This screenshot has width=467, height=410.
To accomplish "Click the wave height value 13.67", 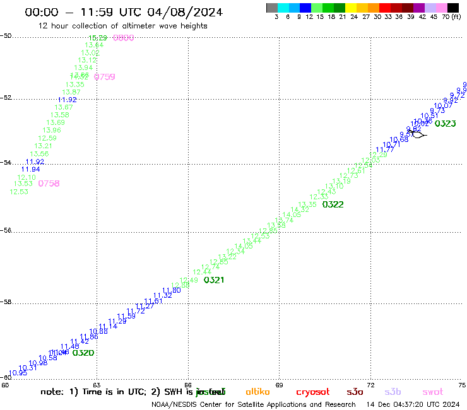I will tap(64, 107).
